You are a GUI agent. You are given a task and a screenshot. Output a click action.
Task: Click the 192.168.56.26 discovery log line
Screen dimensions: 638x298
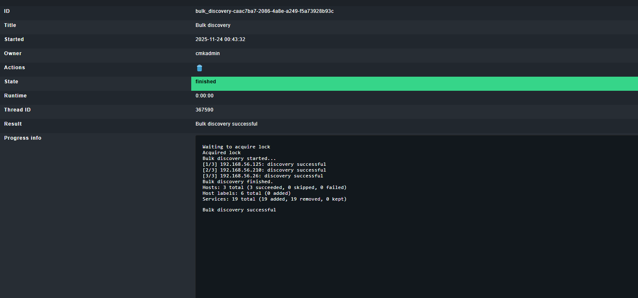coord(263,176)
